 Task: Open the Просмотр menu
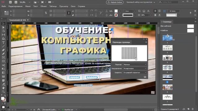coord(64,6)
